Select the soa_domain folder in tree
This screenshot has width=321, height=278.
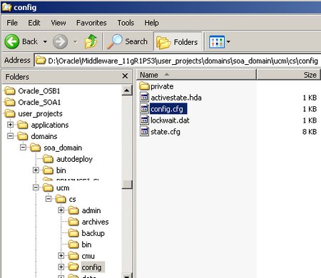[63, 148]
